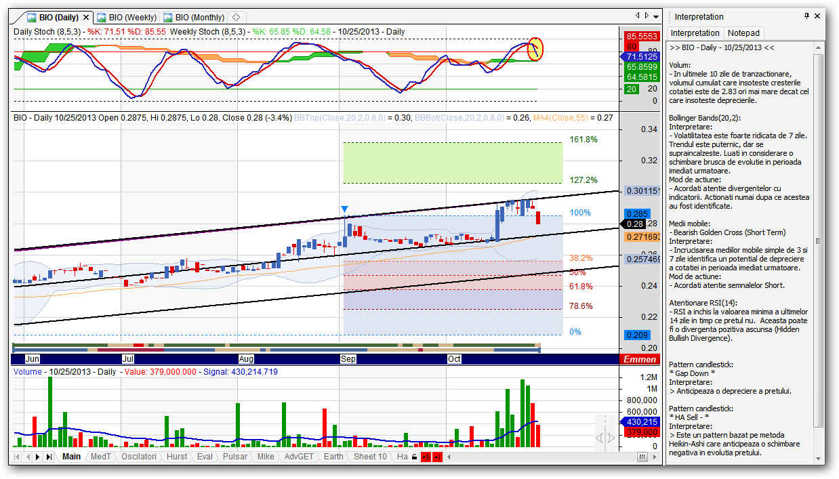This screenshot has height=479, width=839.
Task: Click the 100% Fibonacci level label
Action: pos(580,213)
